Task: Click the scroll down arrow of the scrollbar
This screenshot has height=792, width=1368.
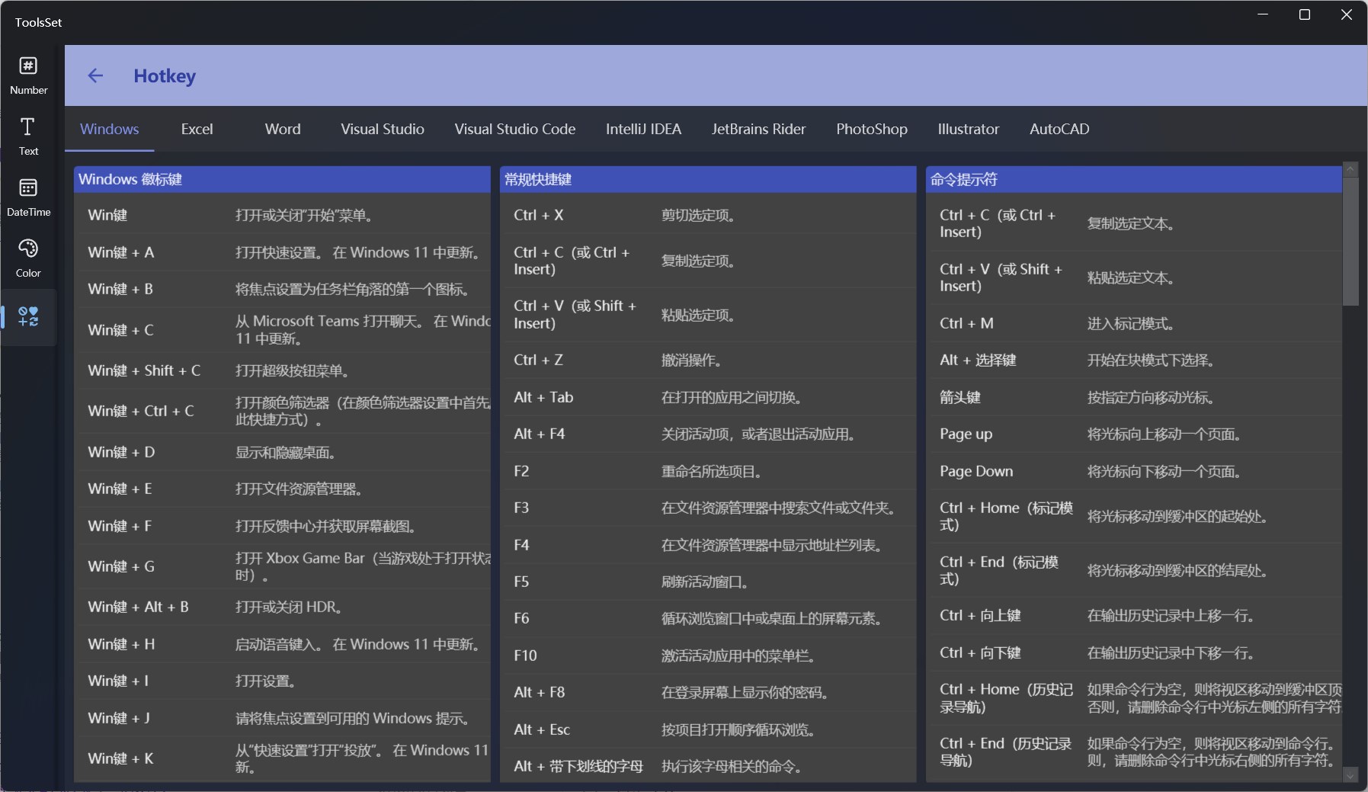Action: [x=1350, y=775]
